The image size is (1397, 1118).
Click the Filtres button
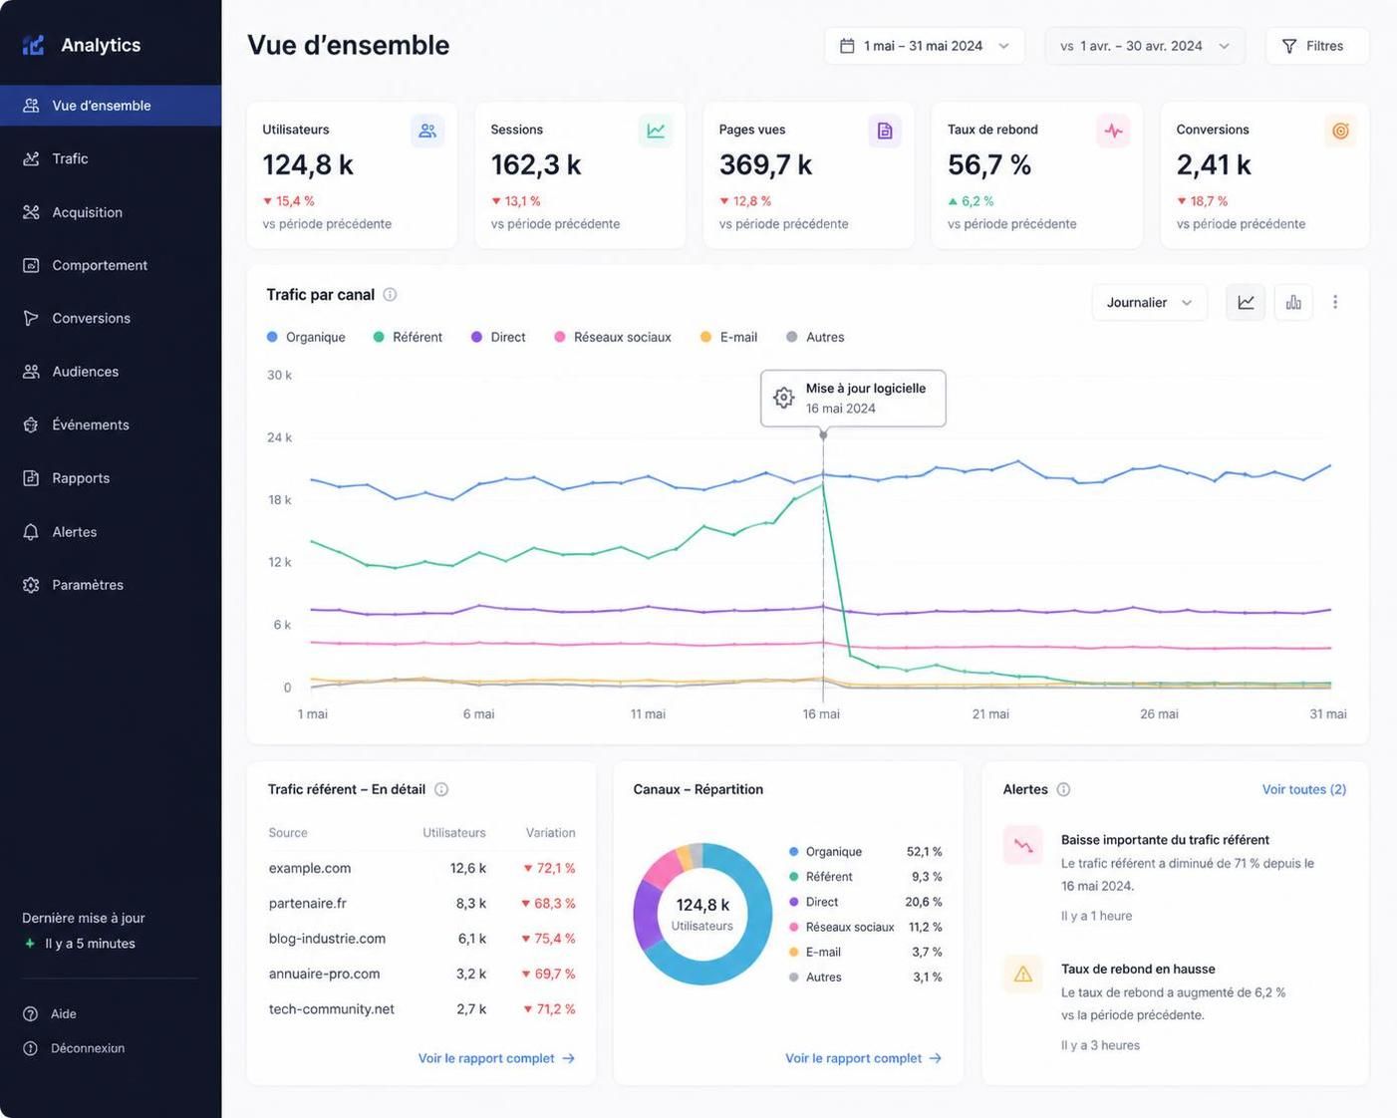[1317, 46]
